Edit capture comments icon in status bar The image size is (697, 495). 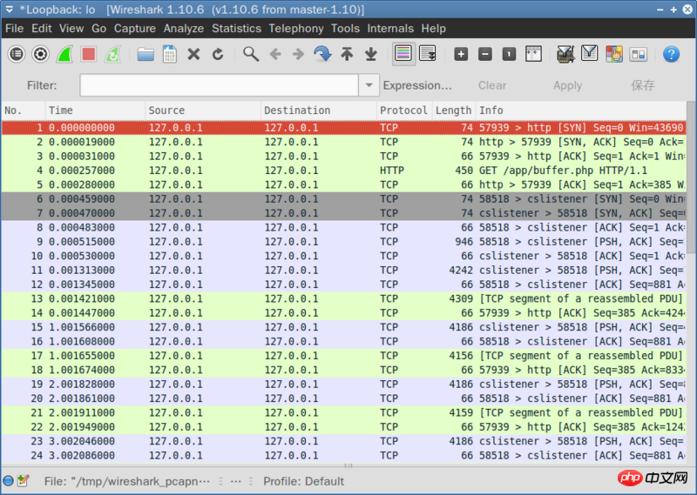point(24,481)
